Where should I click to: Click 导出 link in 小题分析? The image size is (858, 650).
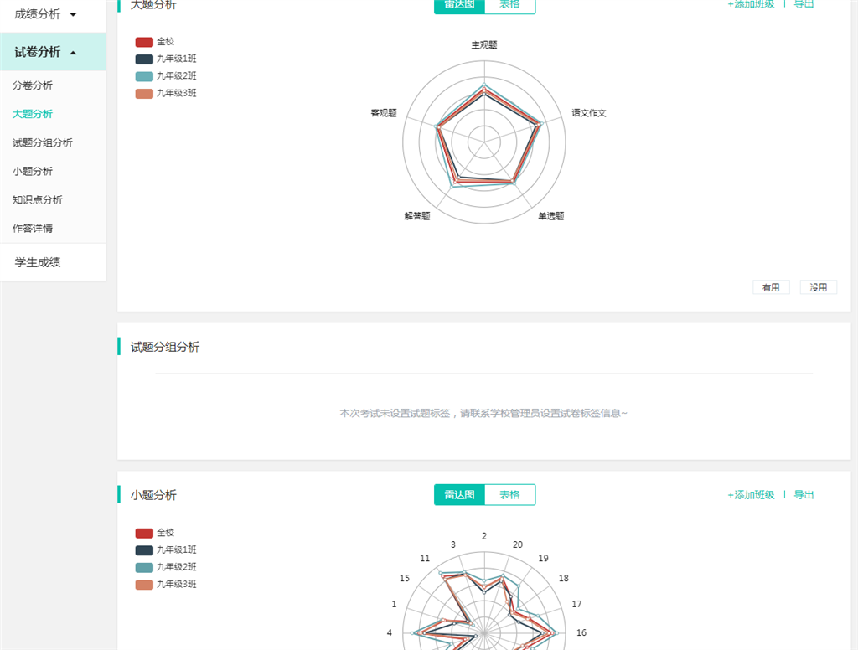tap(804, 494)
